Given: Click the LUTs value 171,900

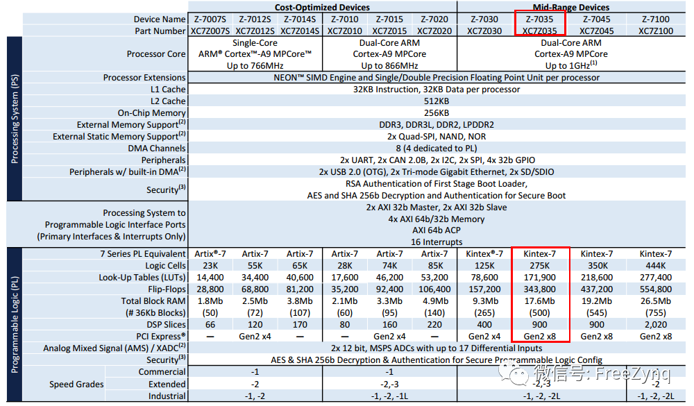Looking at the screenshot, I should pos(539,278).
